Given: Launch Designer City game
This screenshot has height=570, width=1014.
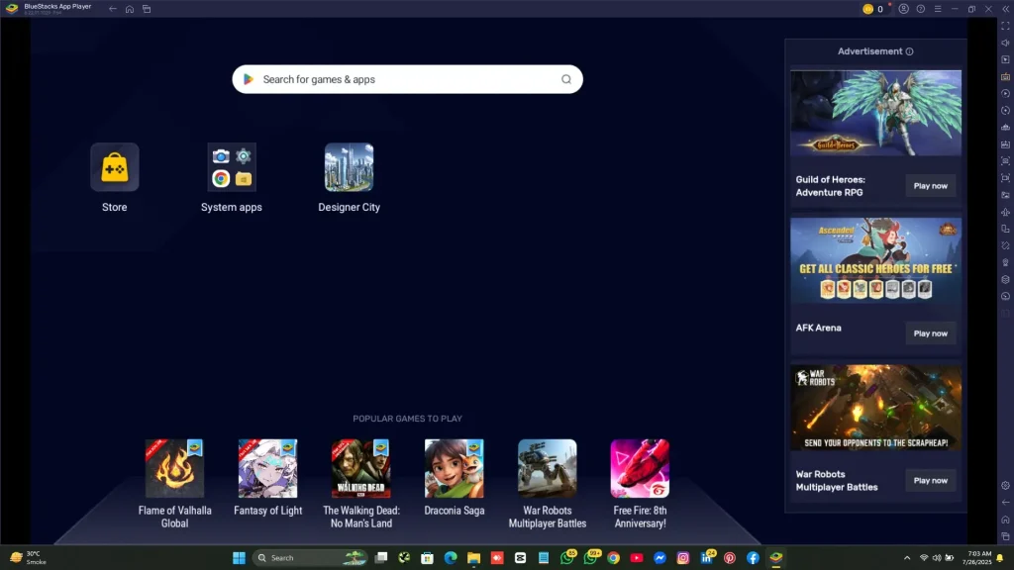Looking at the screenshot, I should [x=350, y=167].
